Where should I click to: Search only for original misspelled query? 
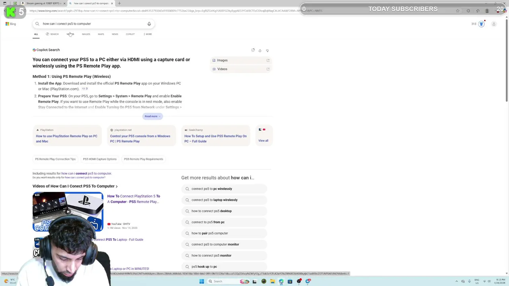click(85, 178)
